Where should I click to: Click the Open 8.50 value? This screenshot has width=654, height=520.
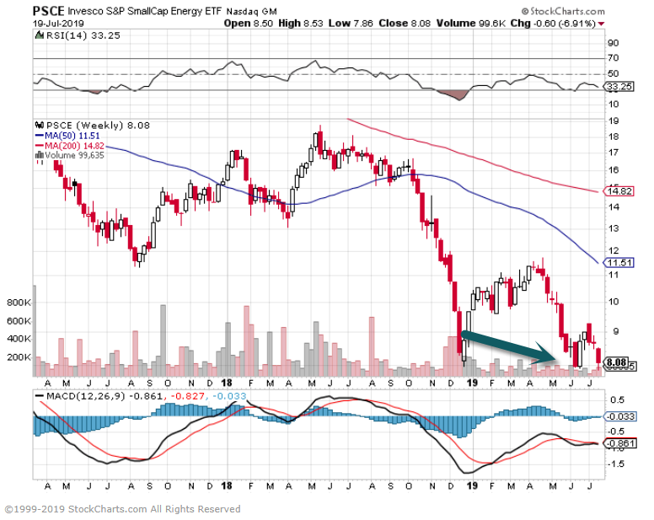[x=248, y=24]
